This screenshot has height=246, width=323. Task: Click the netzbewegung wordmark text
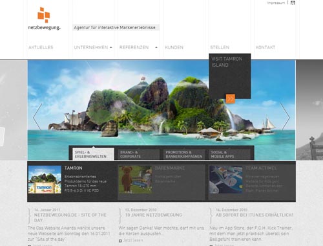[x=44, y=28]
